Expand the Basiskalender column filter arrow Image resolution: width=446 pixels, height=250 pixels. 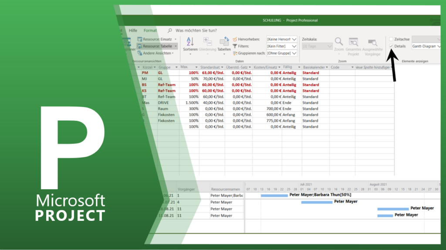coord(327,67)
